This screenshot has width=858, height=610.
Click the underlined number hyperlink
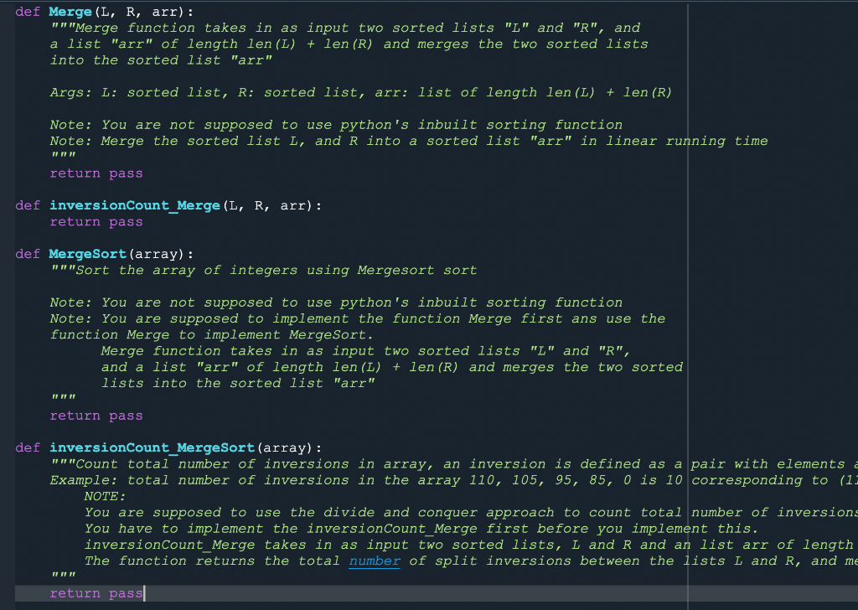point(374,561)
